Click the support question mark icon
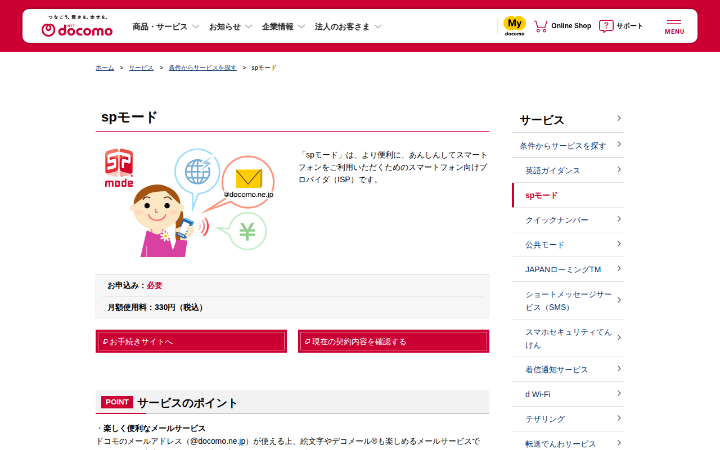Viewport: 720px width, 450px height. coord(606,26)
